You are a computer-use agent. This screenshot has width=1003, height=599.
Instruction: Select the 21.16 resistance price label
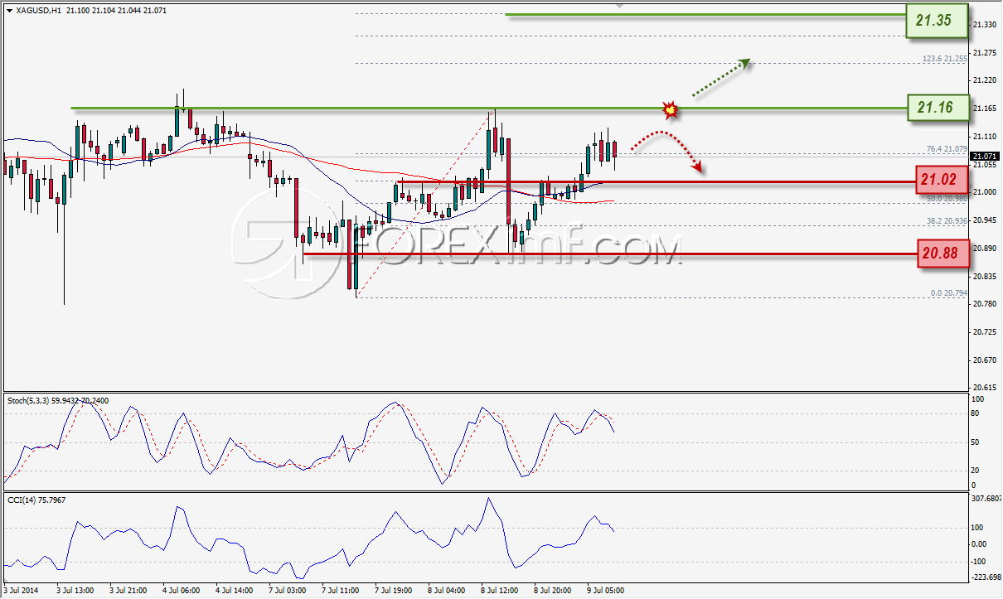coord(937,107)
